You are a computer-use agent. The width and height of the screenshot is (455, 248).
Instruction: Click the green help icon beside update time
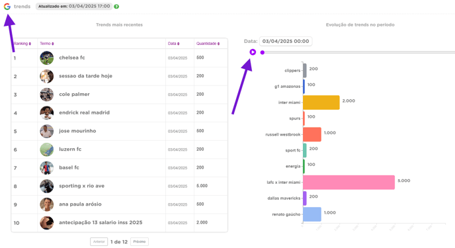tap(116, 7)
